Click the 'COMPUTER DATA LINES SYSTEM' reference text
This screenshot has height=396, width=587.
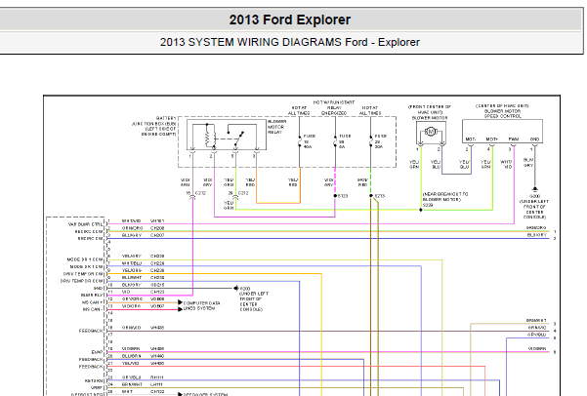[x=202, y=306]
